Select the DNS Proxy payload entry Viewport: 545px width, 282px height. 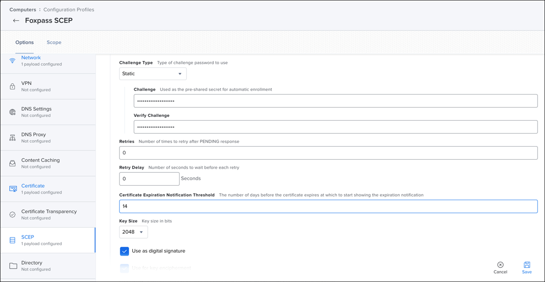48,138
